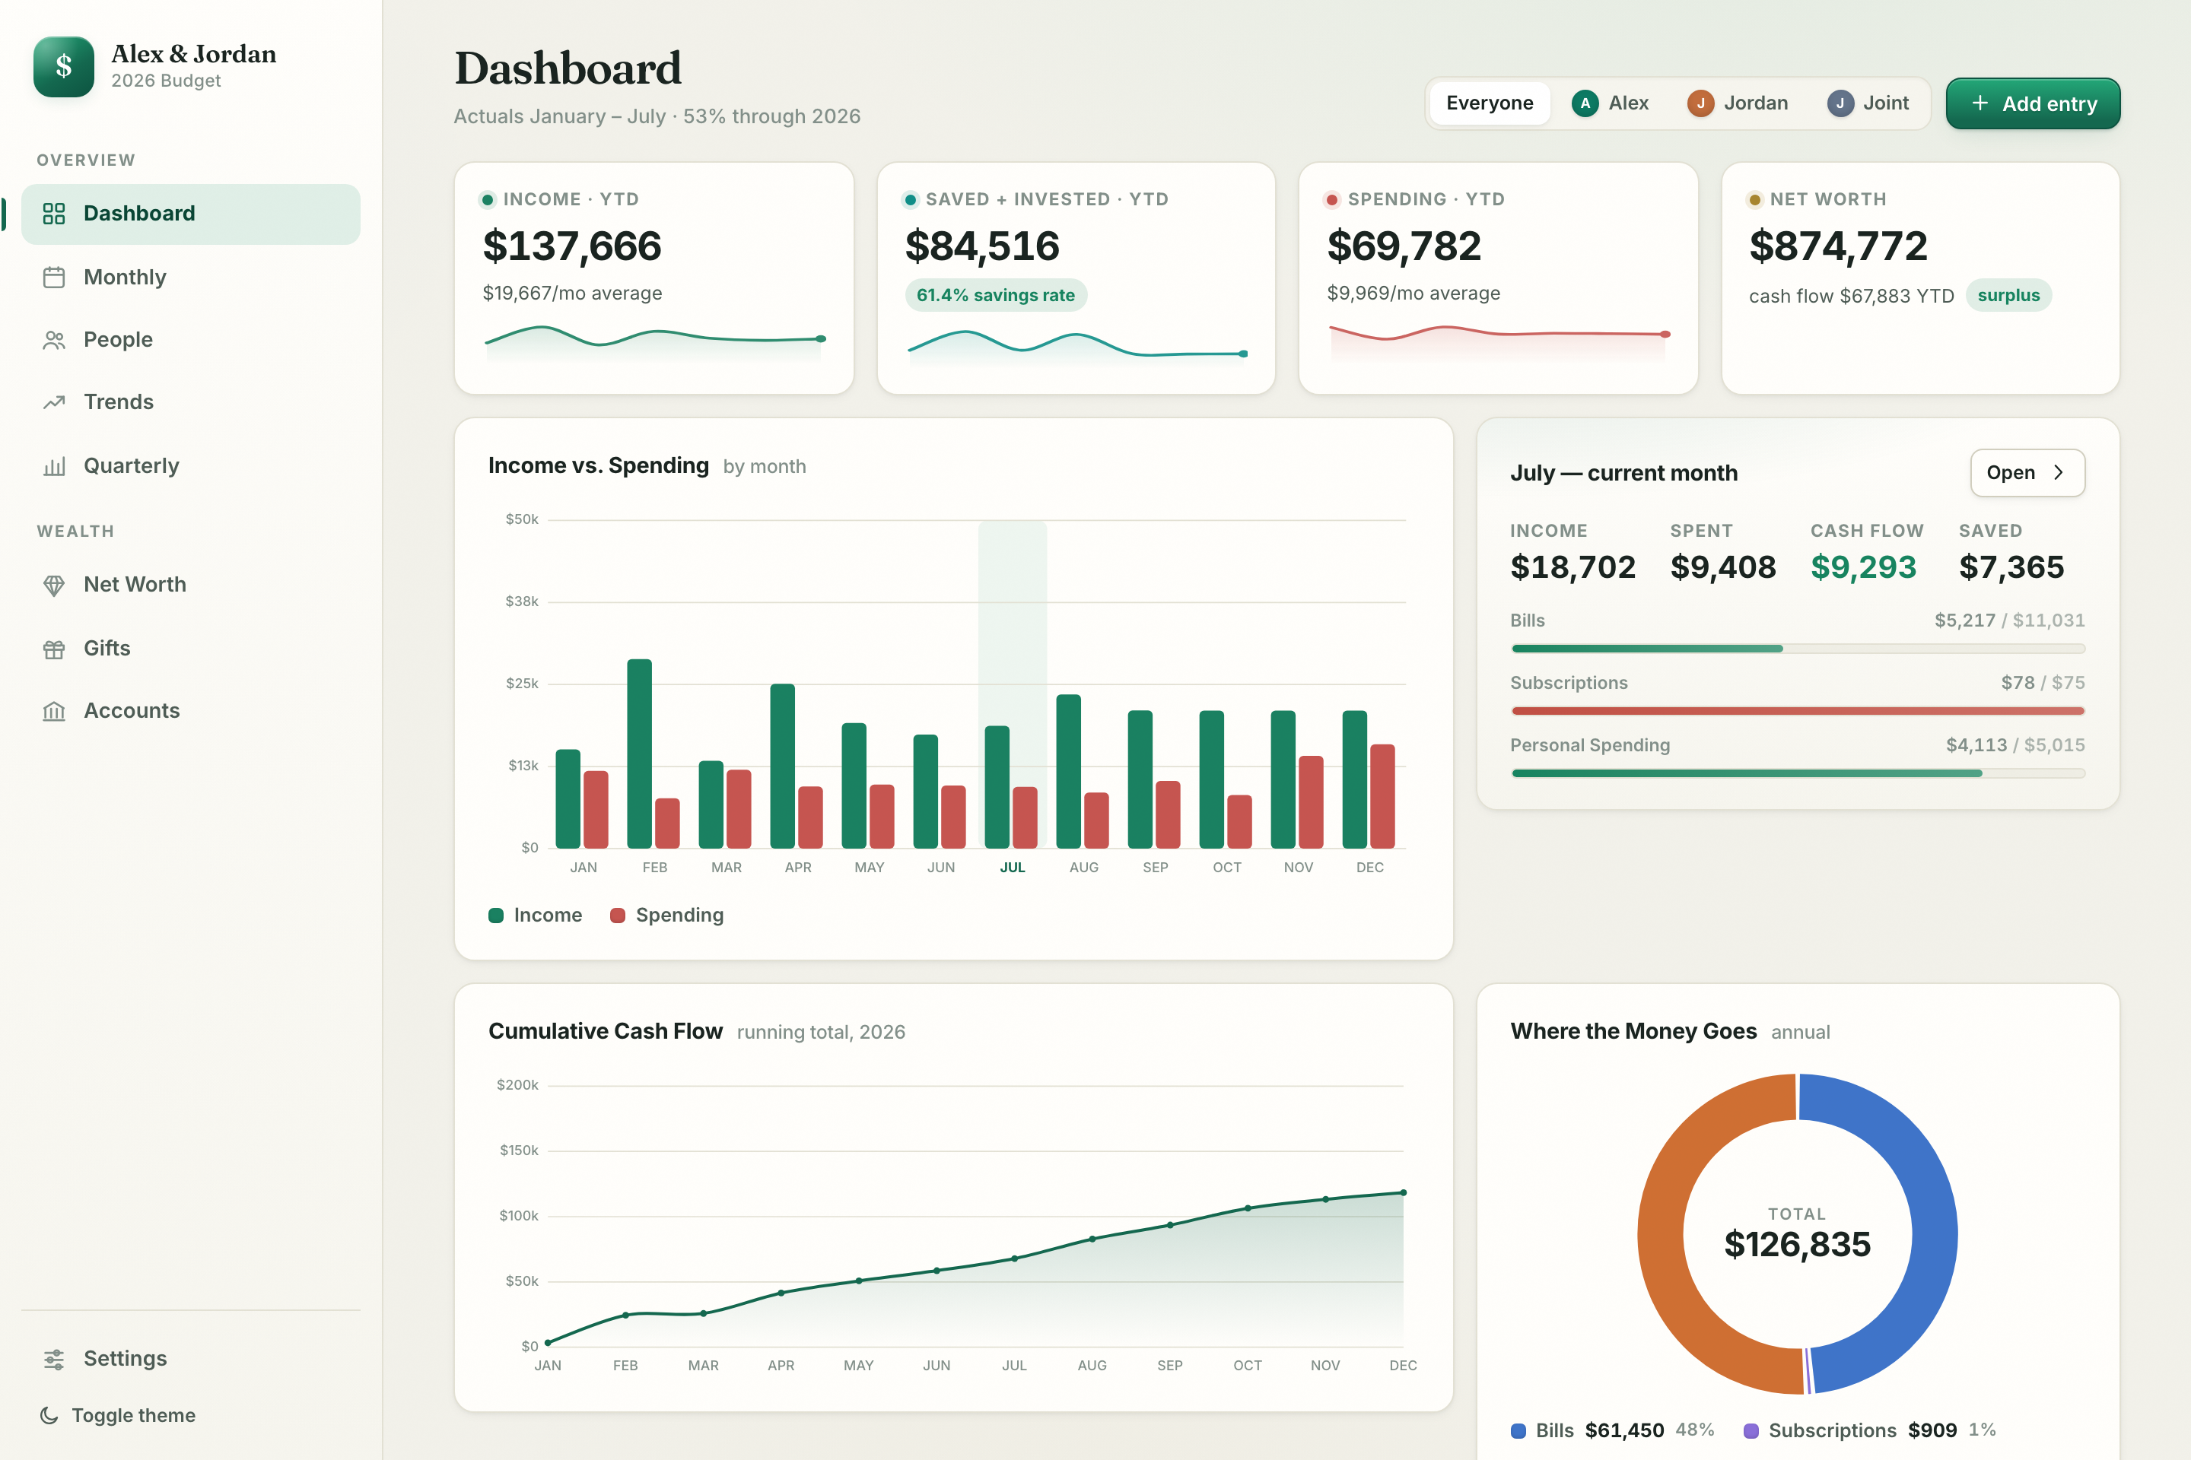
Task: Click the Gifts present icon
Action: [54, 649]
